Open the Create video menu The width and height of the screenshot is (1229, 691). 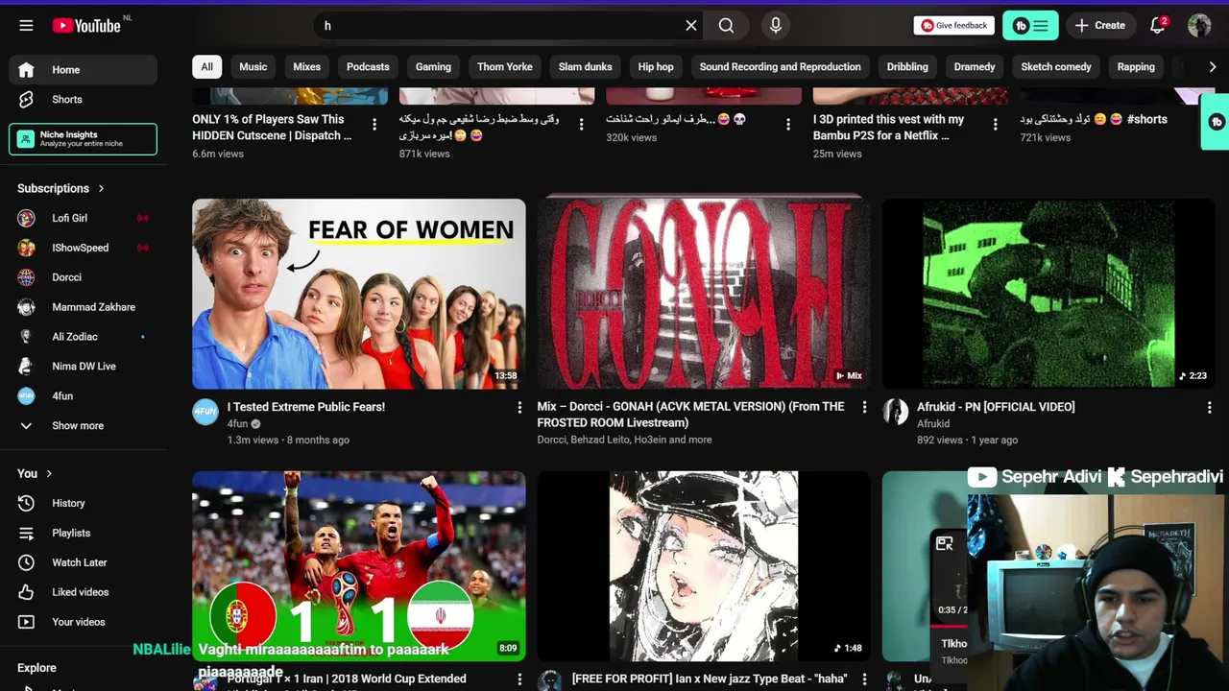point(1099,26)
